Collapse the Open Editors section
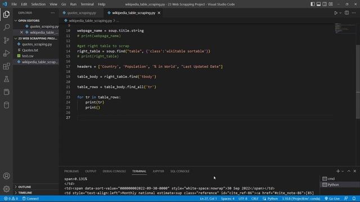 (36, 21)
